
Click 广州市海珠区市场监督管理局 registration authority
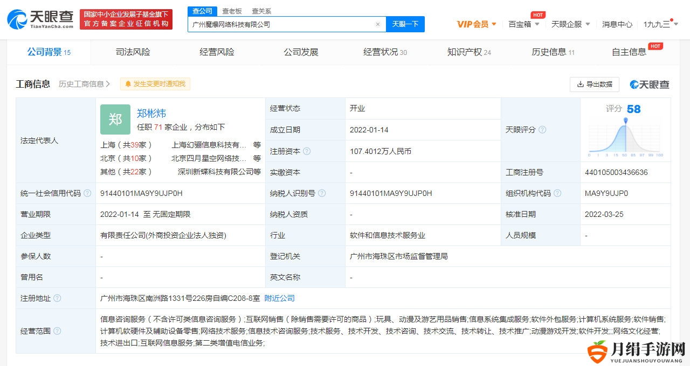click(x=399, y=256)
